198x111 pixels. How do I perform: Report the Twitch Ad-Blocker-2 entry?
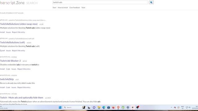(24, 69)
